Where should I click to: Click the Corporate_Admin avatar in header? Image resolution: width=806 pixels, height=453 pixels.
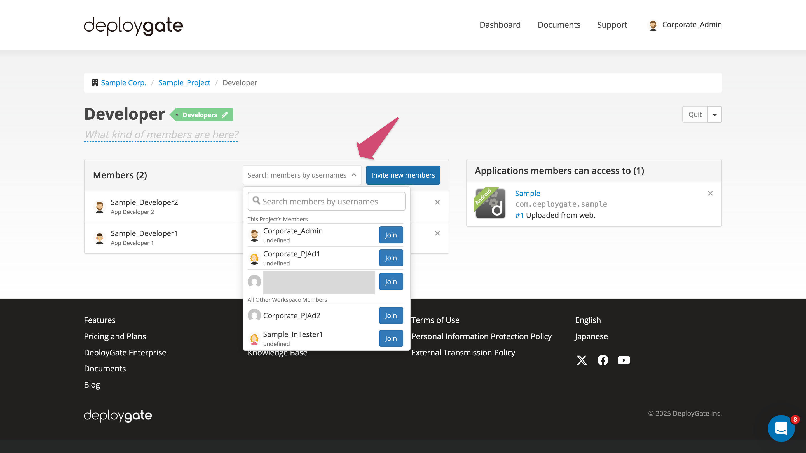click(654, 25)
